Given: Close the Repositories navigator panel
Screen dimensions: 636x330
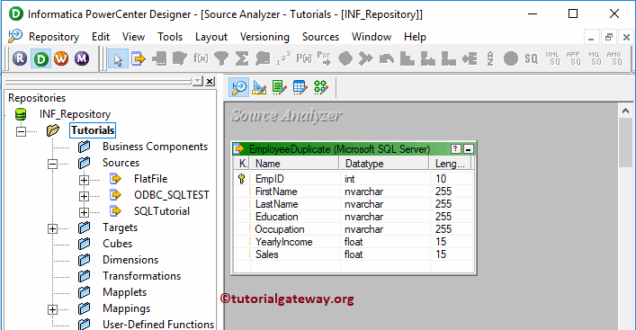Looking at the screenshot, I should point(210,81).
